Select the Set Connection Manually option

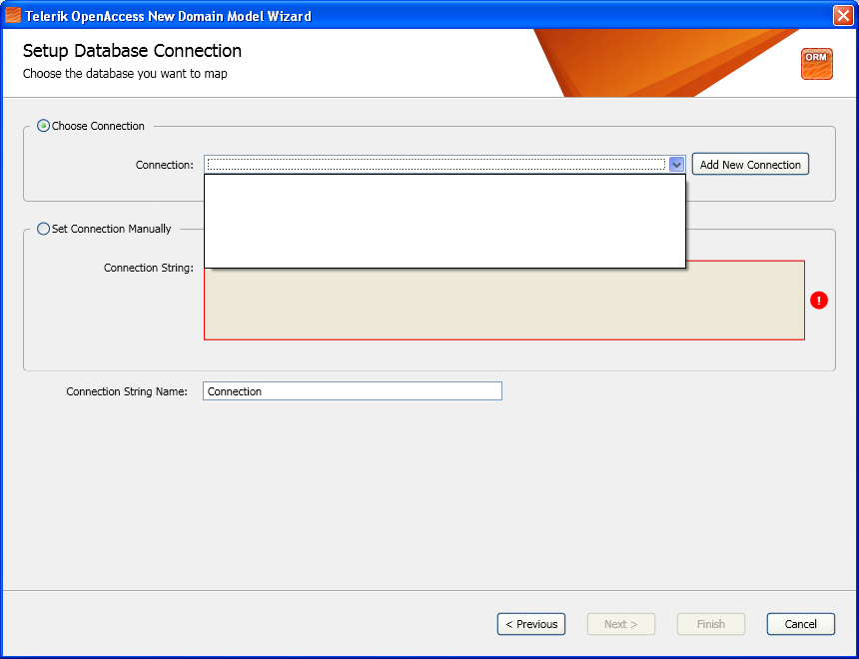43,229
